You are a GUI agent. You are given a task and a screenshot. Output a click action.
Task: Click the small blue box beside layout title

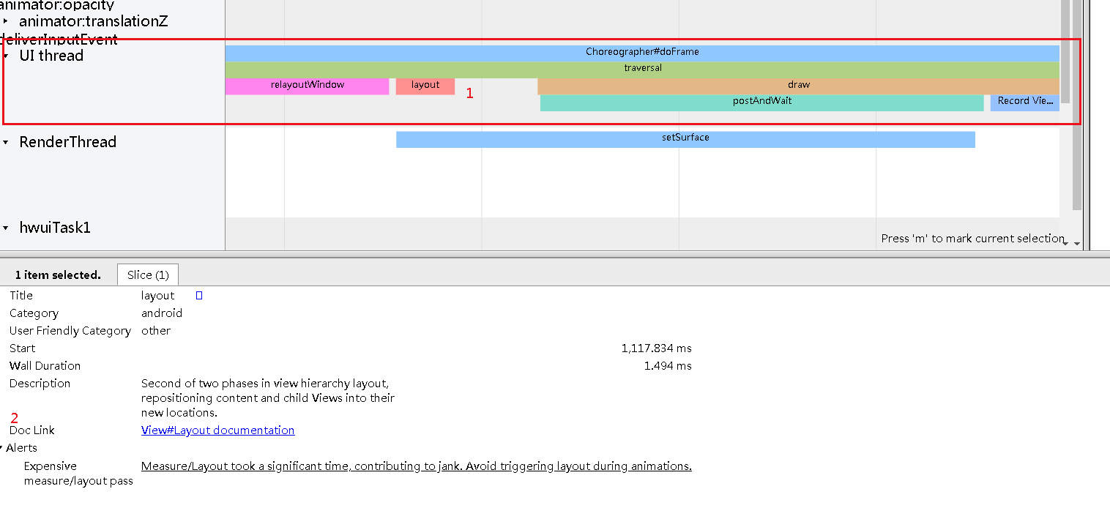[199, 296]
